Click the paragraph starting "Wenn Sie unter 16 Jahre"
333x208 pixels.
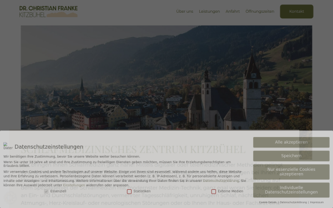pyautogui.click(x=117, y=164)
